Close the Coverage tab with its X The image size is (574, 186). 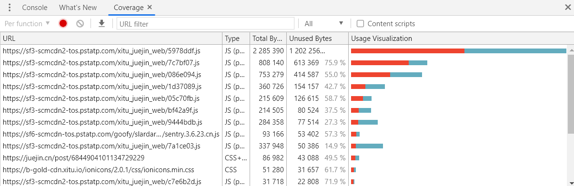pyautogui.click(x=150, y=7)
